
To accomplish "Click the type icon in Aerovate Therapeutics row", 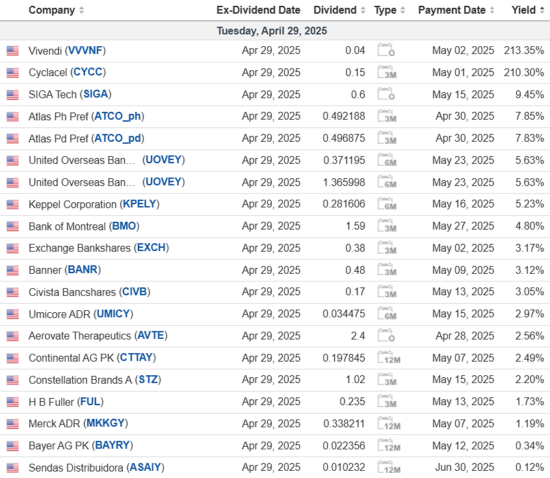I will 387,336.
